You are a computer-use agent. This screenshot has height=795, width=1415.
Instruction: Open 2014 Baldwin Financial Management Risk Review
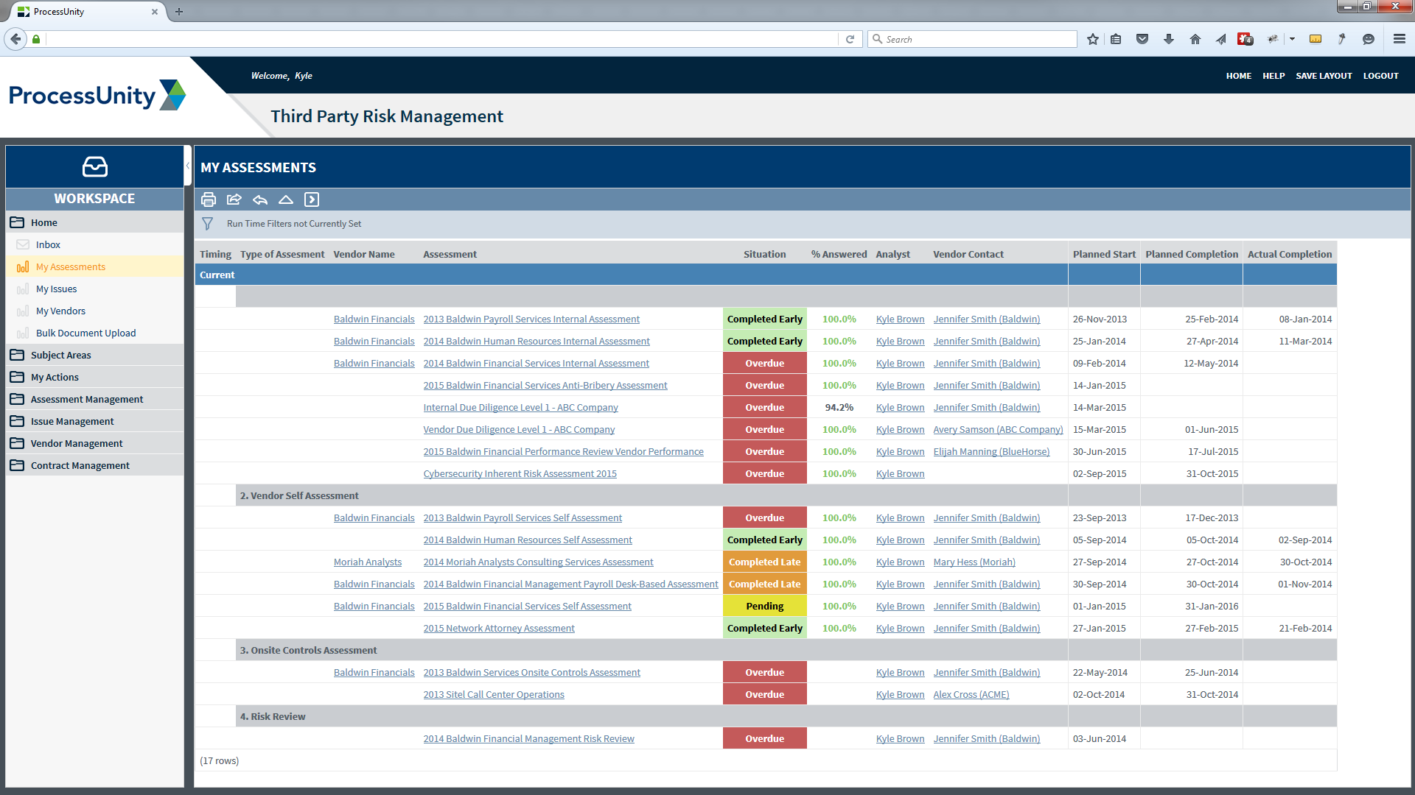point(528,738)
